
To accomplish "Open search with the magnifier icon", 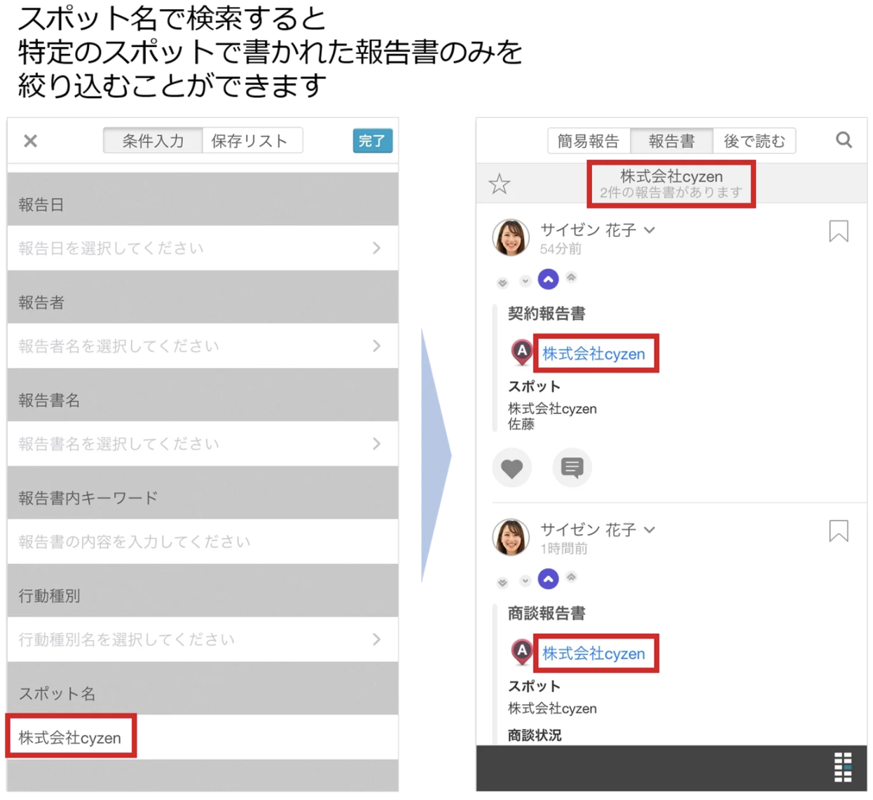I will 844,140.
